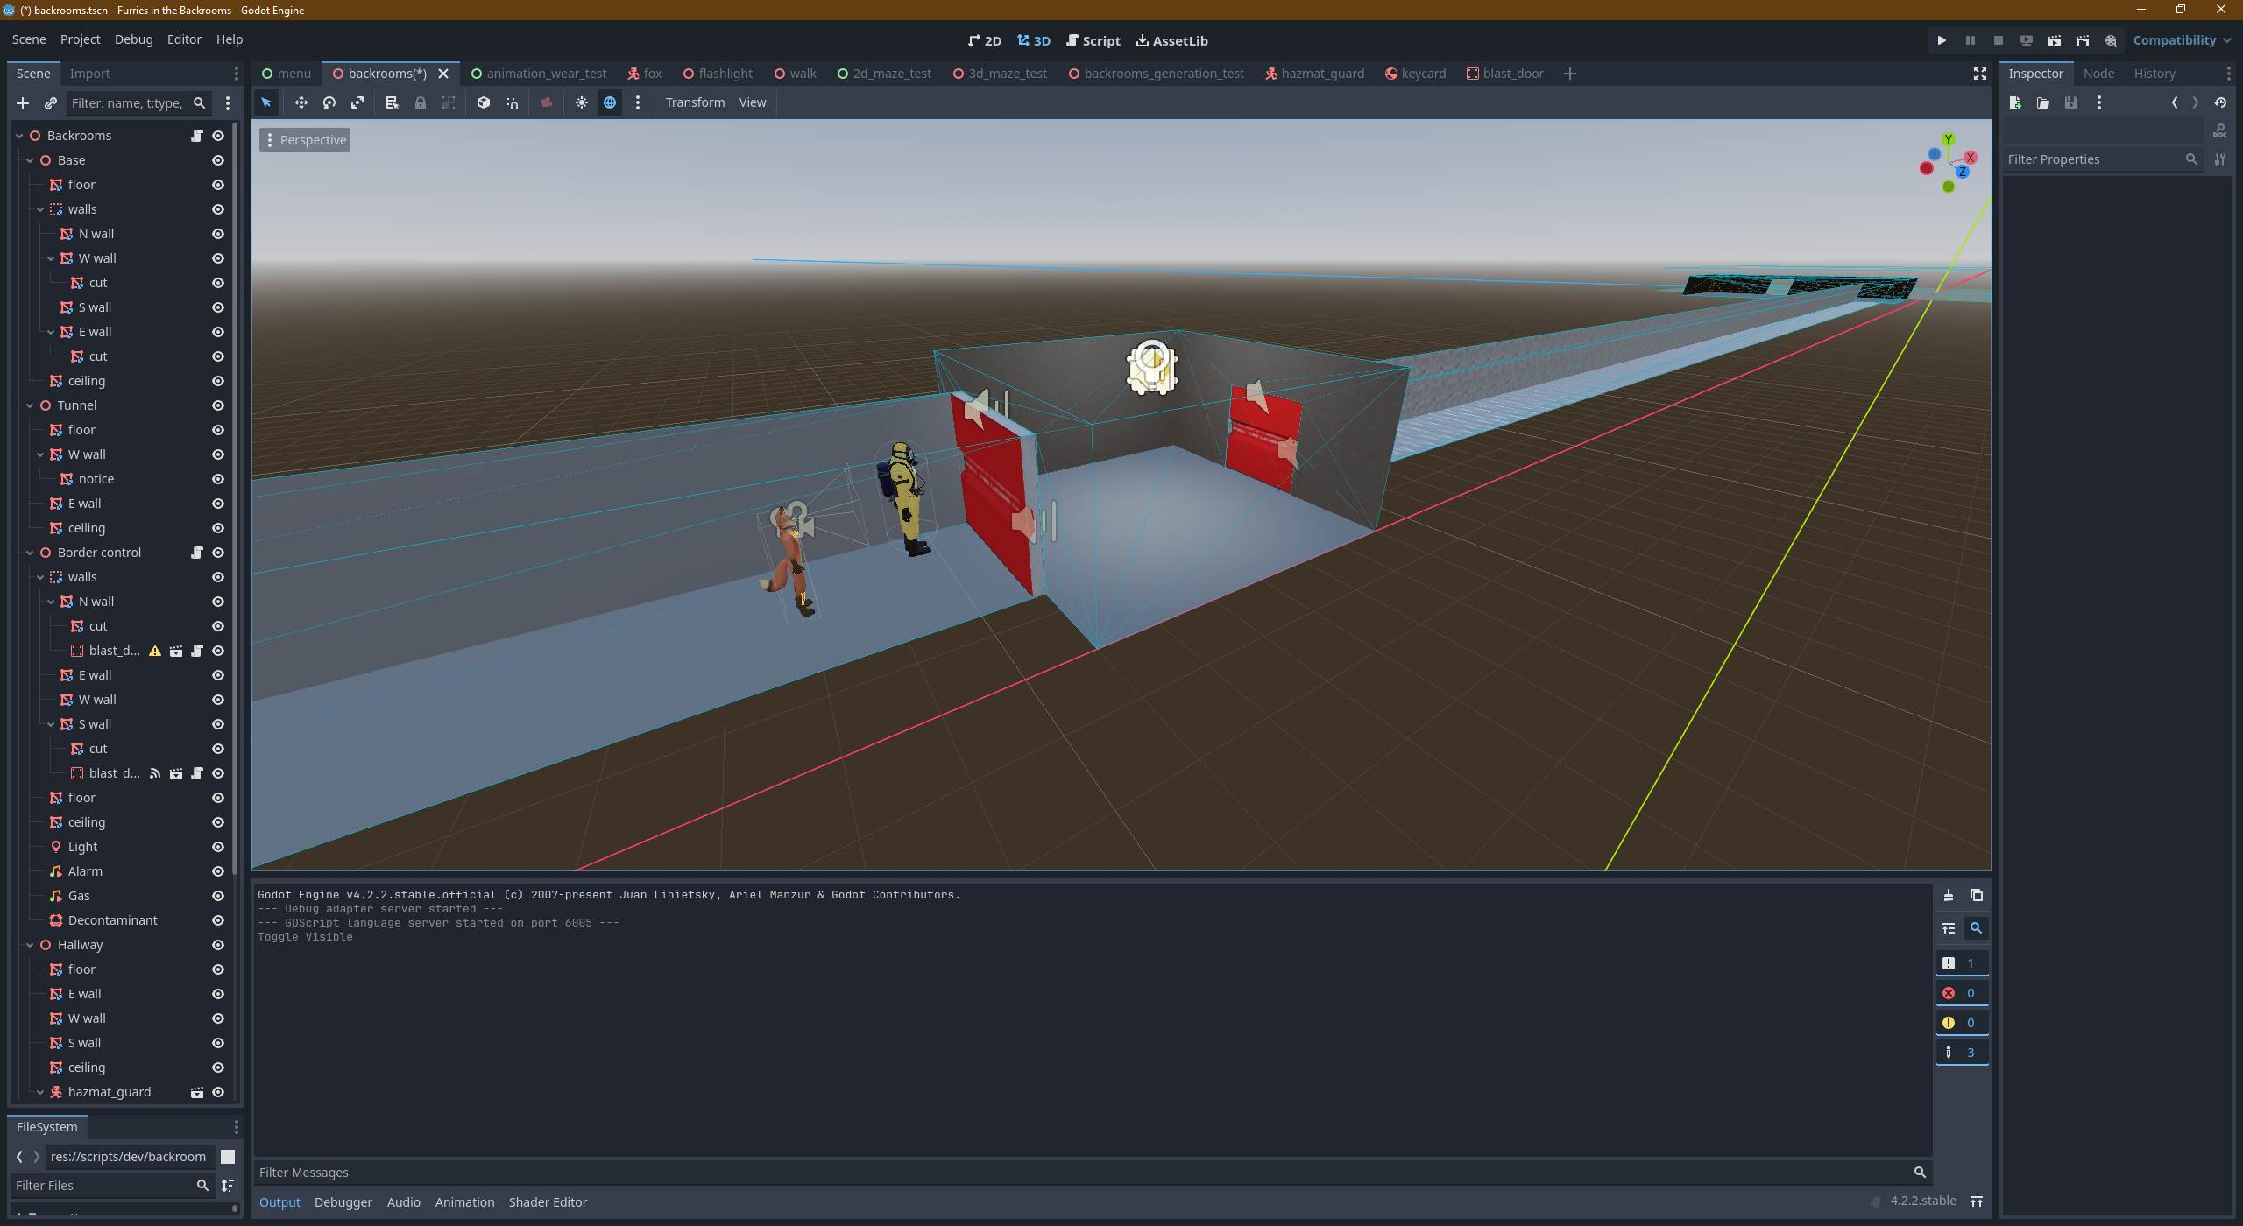The height and width of the screenshot is (1226, 2243).
Task: Open hazmat_guard scene in editor icon
Action: [x=197, y=1092]
